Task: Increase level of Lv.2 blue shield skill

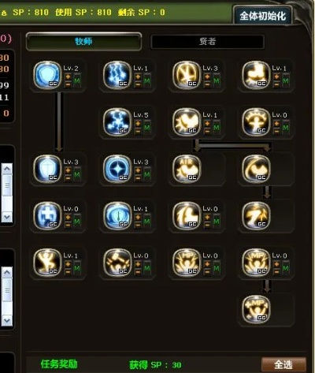Action: [x=68, y=76]
